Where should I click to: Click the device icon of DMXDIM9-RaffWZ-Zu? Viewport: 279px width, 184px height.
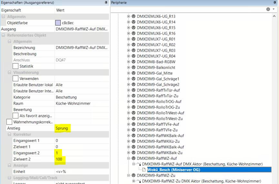tap(133, 175)
